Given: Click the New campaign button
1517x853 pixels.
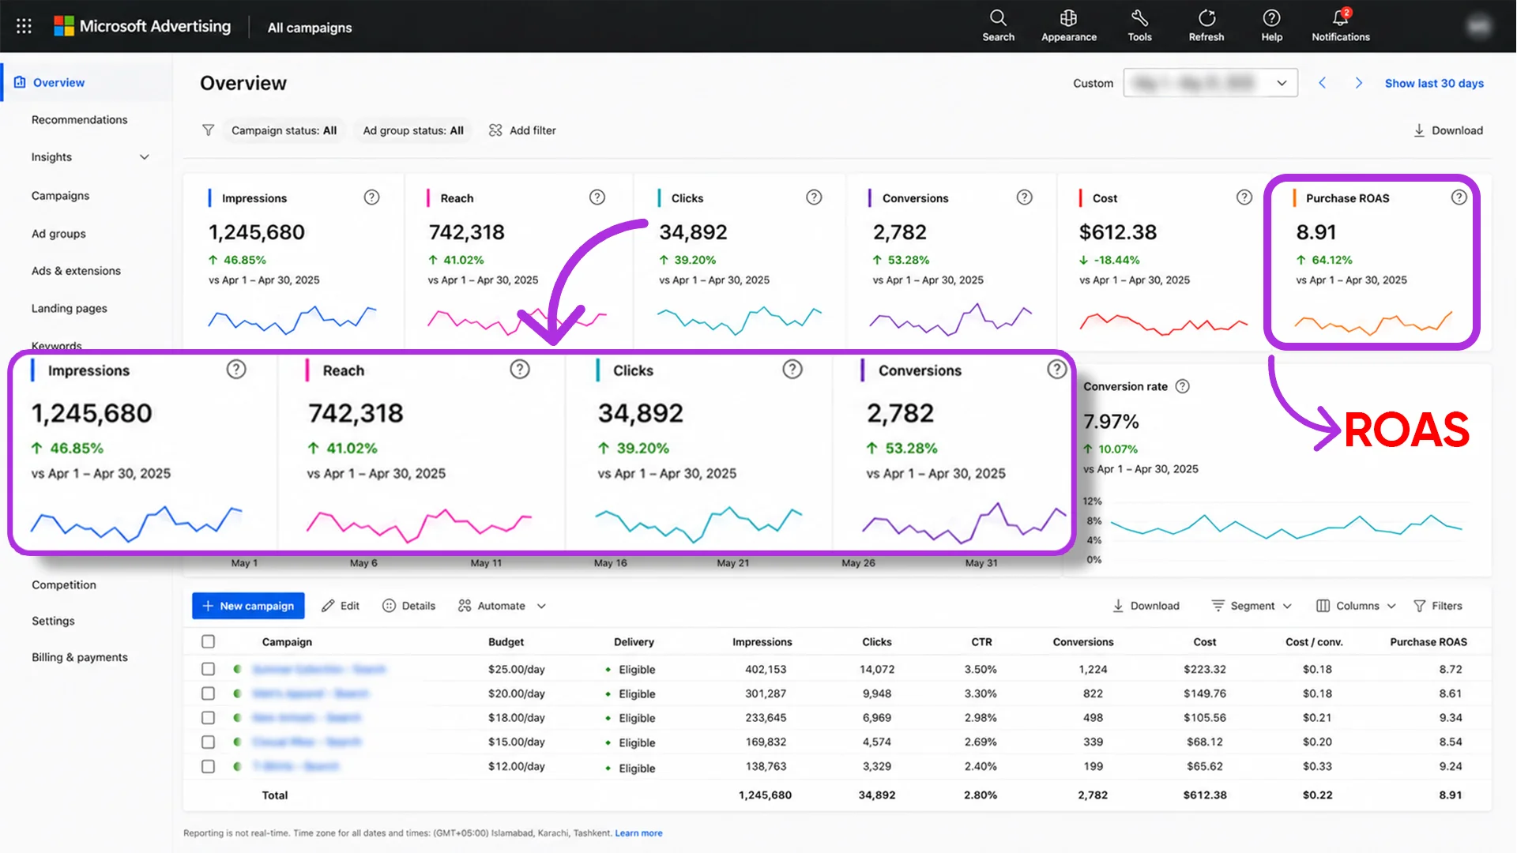Looking at the screenshot, I should 248,606.
